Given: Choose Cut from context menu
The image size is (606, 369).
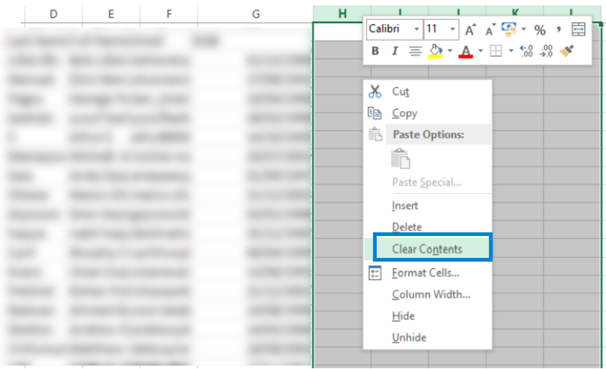Looking at the screenshot, I should [x=427, y=92].
